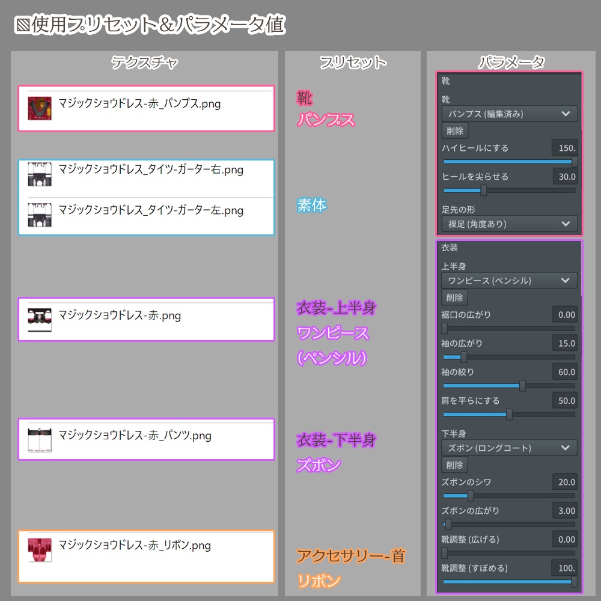Open the パンプス (編集済み) shoe dropdown

(x=508, y=114)
